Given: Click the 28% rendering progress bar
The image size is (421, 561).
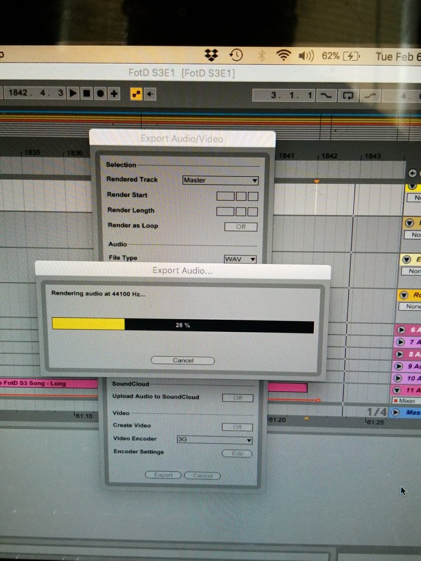Looking at the screenshot, I should [182, 326].
